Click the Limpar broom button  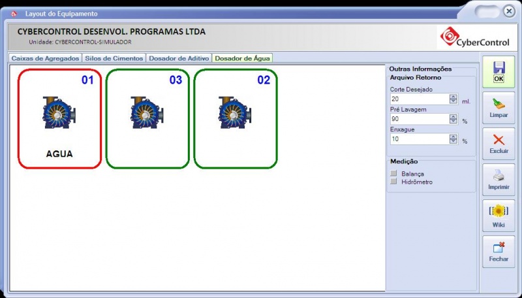[499, 108]
